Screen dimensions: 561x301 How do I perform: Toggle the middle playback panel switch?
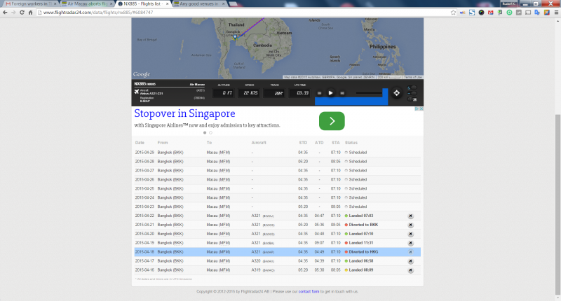412,93
